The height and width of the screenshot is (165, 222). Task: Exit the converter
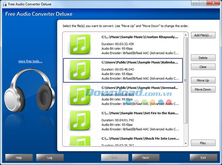tap(203, 158)
